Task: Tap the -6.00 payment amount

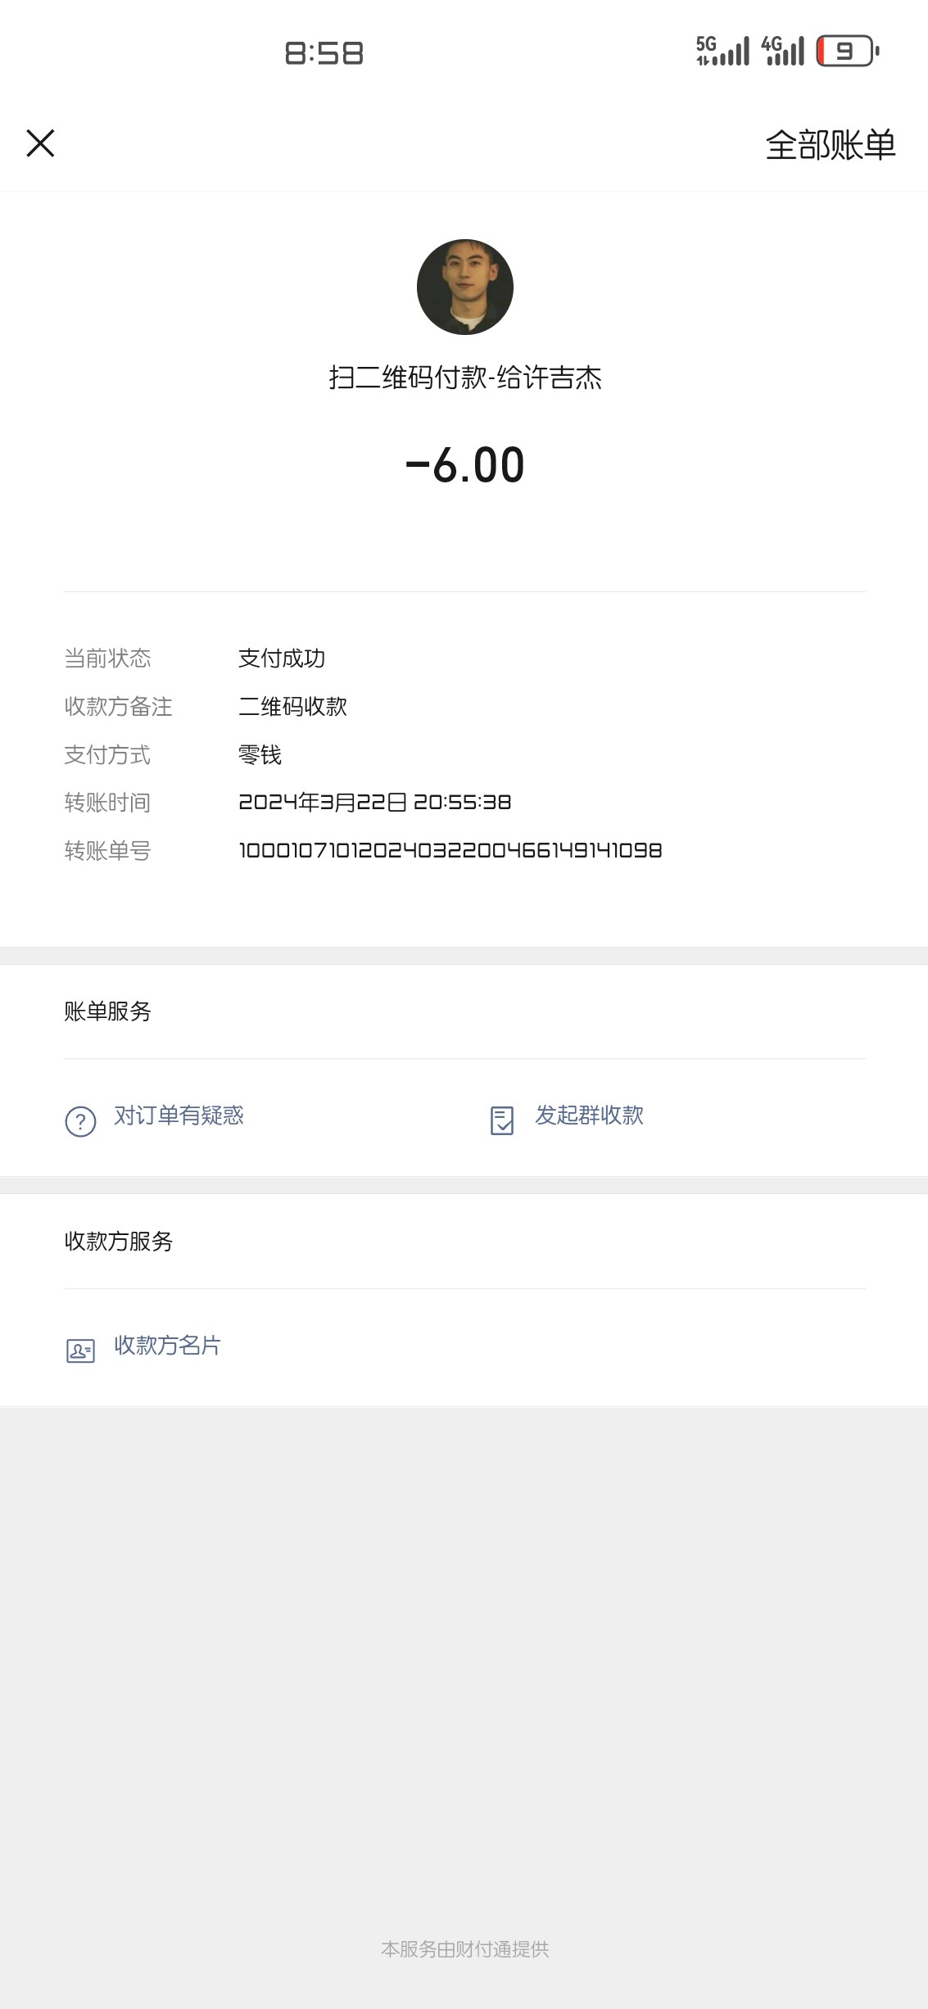Action: [x=464, y=465]
